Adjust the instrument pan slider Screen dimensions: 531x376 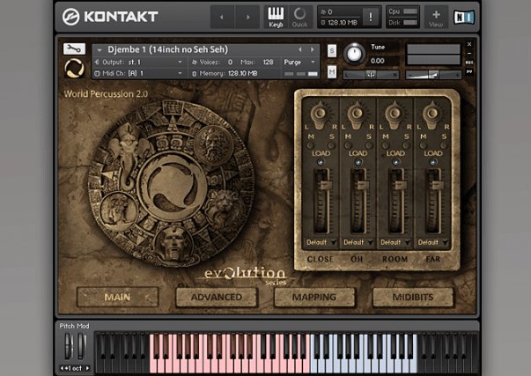[371, 75]
